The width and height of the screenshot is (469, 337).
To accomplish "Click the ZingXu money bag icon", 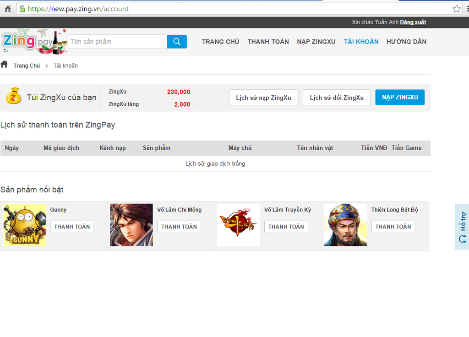I will (x=13, y=95).
